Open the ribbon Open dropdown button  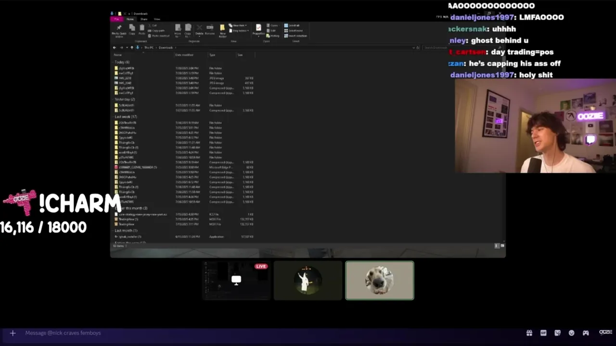coord(272,25)
